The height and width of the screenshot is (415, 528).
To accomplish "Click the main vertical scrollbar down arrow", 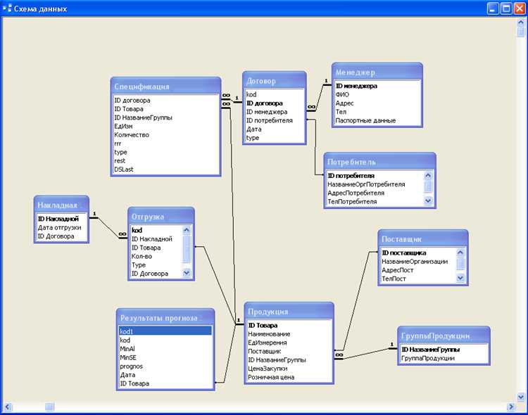I will click(520, 397).
